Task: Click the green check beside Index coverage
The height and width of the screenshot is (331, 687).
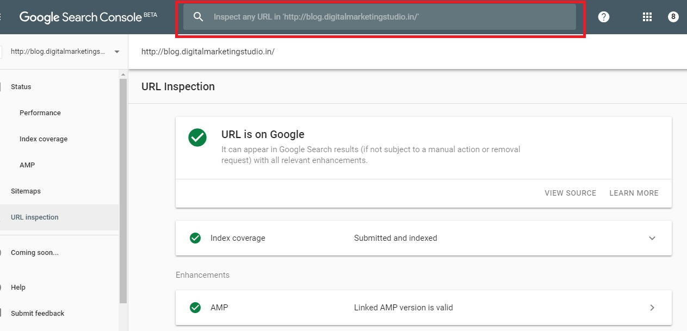Action: click(x=195, y=238)
